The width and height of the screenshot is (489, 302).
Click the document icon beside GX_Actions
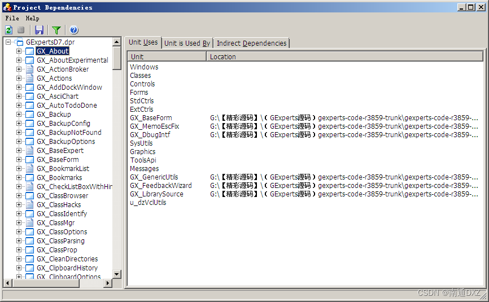click(29, 78)
